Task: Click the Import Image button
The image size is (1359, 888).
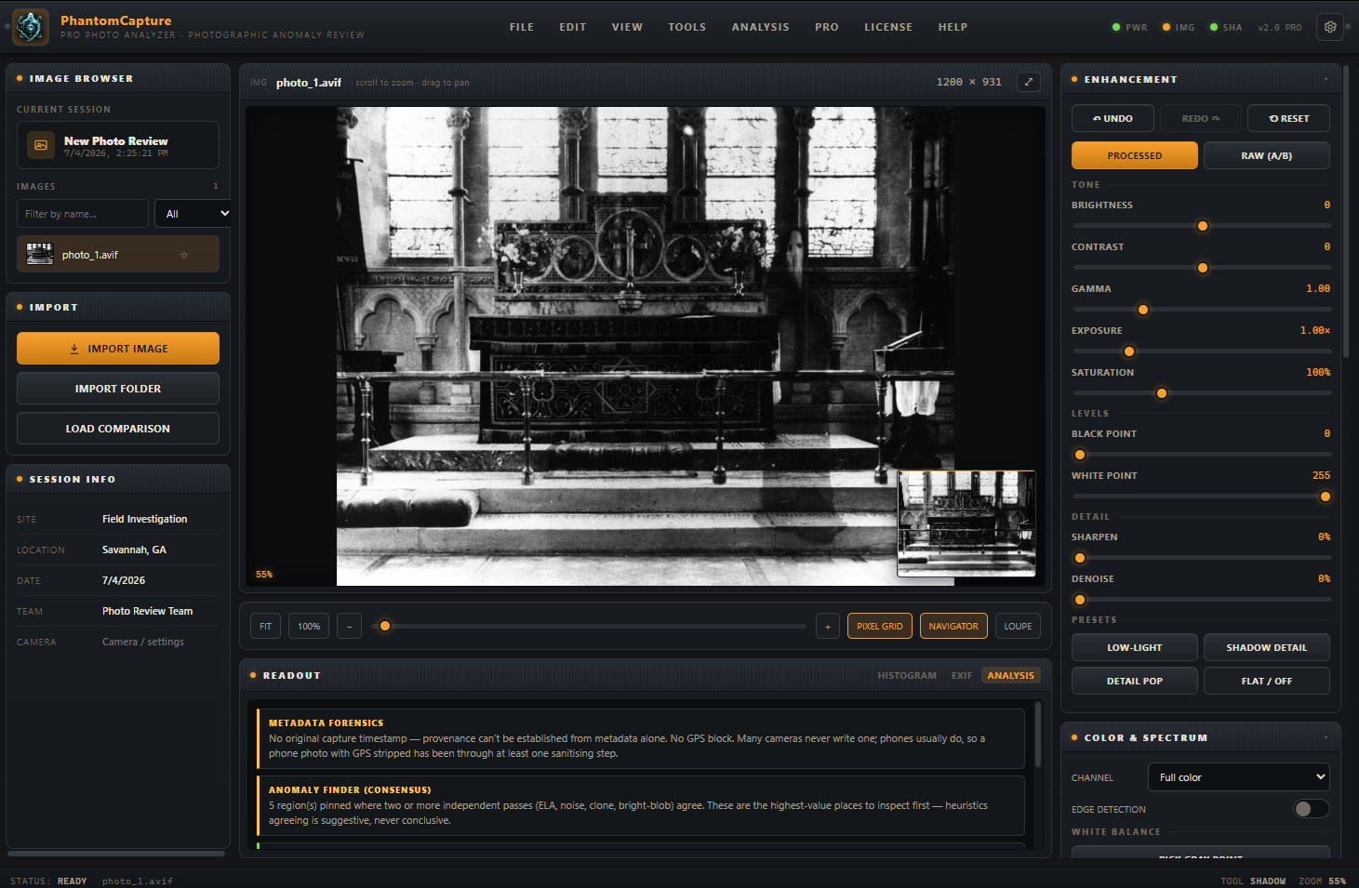Action: (118, 349)
